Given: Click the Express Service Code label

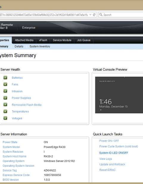Looking at the screenshot, I should coord(16,175).
